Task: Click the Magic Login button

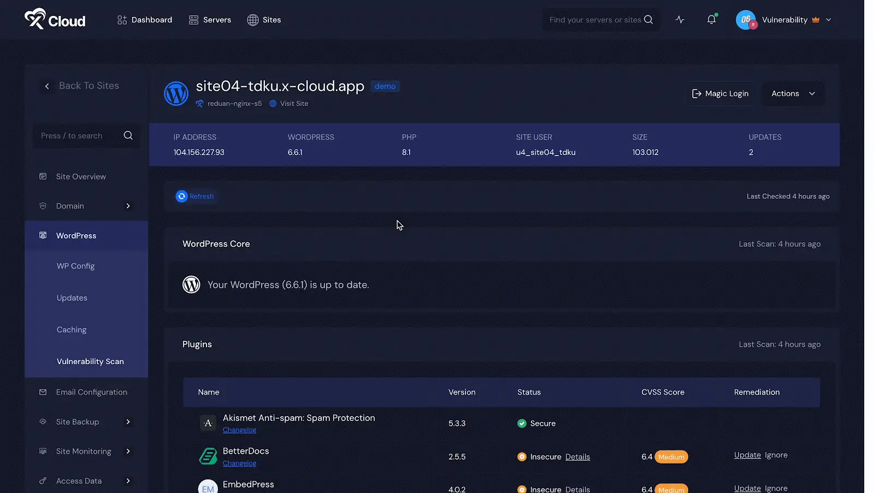Action: pos(720,93)
